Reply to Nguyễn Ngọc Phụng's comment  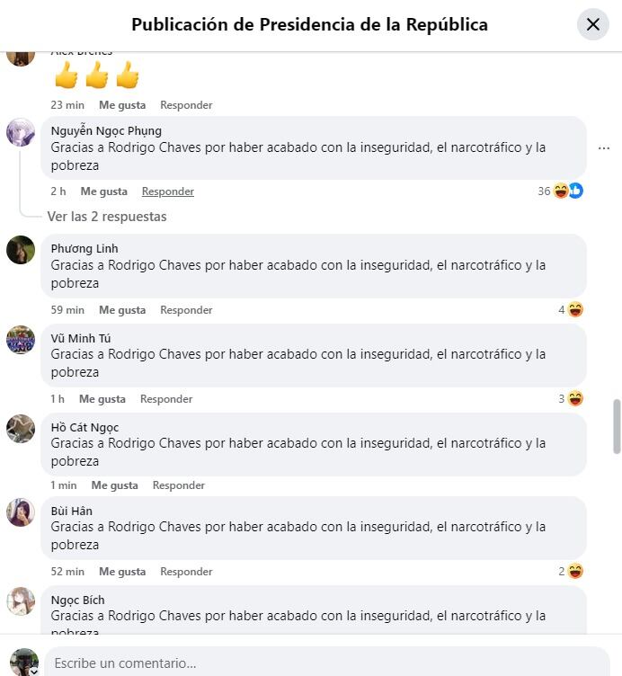(168, 191)
